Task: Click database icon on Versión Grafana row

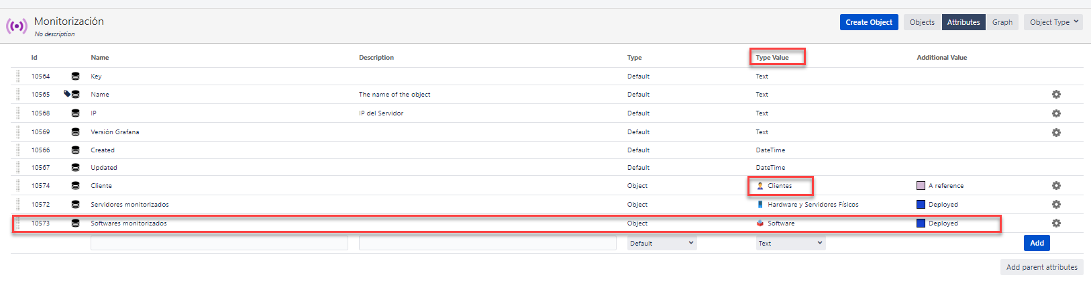Action: [x=75, y=132]
